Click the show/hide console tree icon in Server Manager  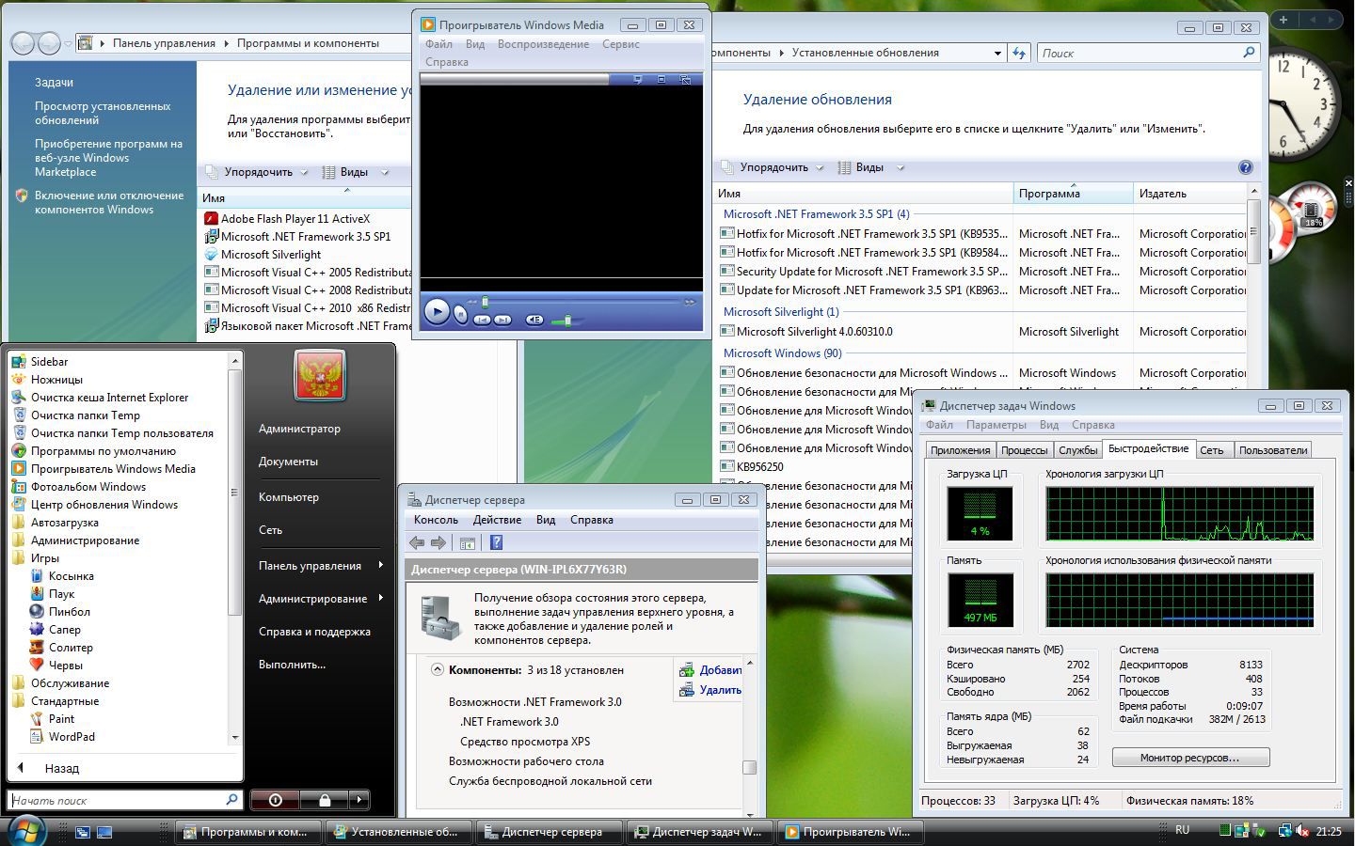[x=467, y=542]
